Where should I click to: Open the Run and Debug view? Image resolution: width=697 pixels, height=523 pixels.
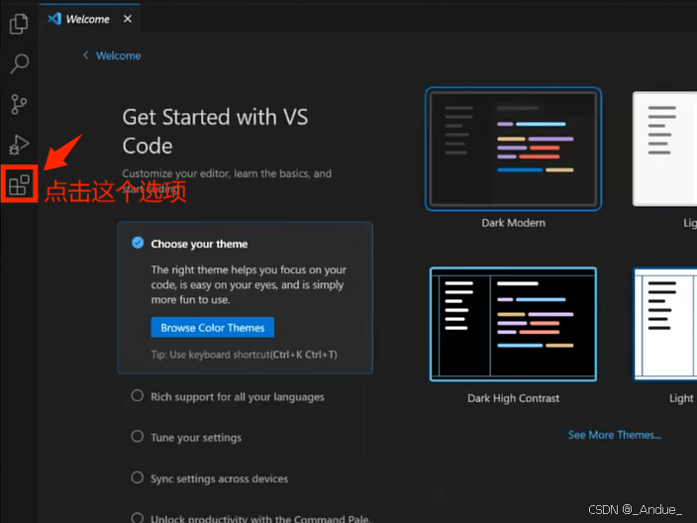click(x=19, y=145)
